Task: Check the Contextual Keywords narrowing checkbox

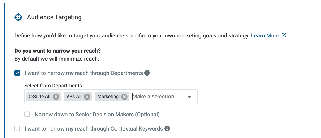Action: point(17,128)
